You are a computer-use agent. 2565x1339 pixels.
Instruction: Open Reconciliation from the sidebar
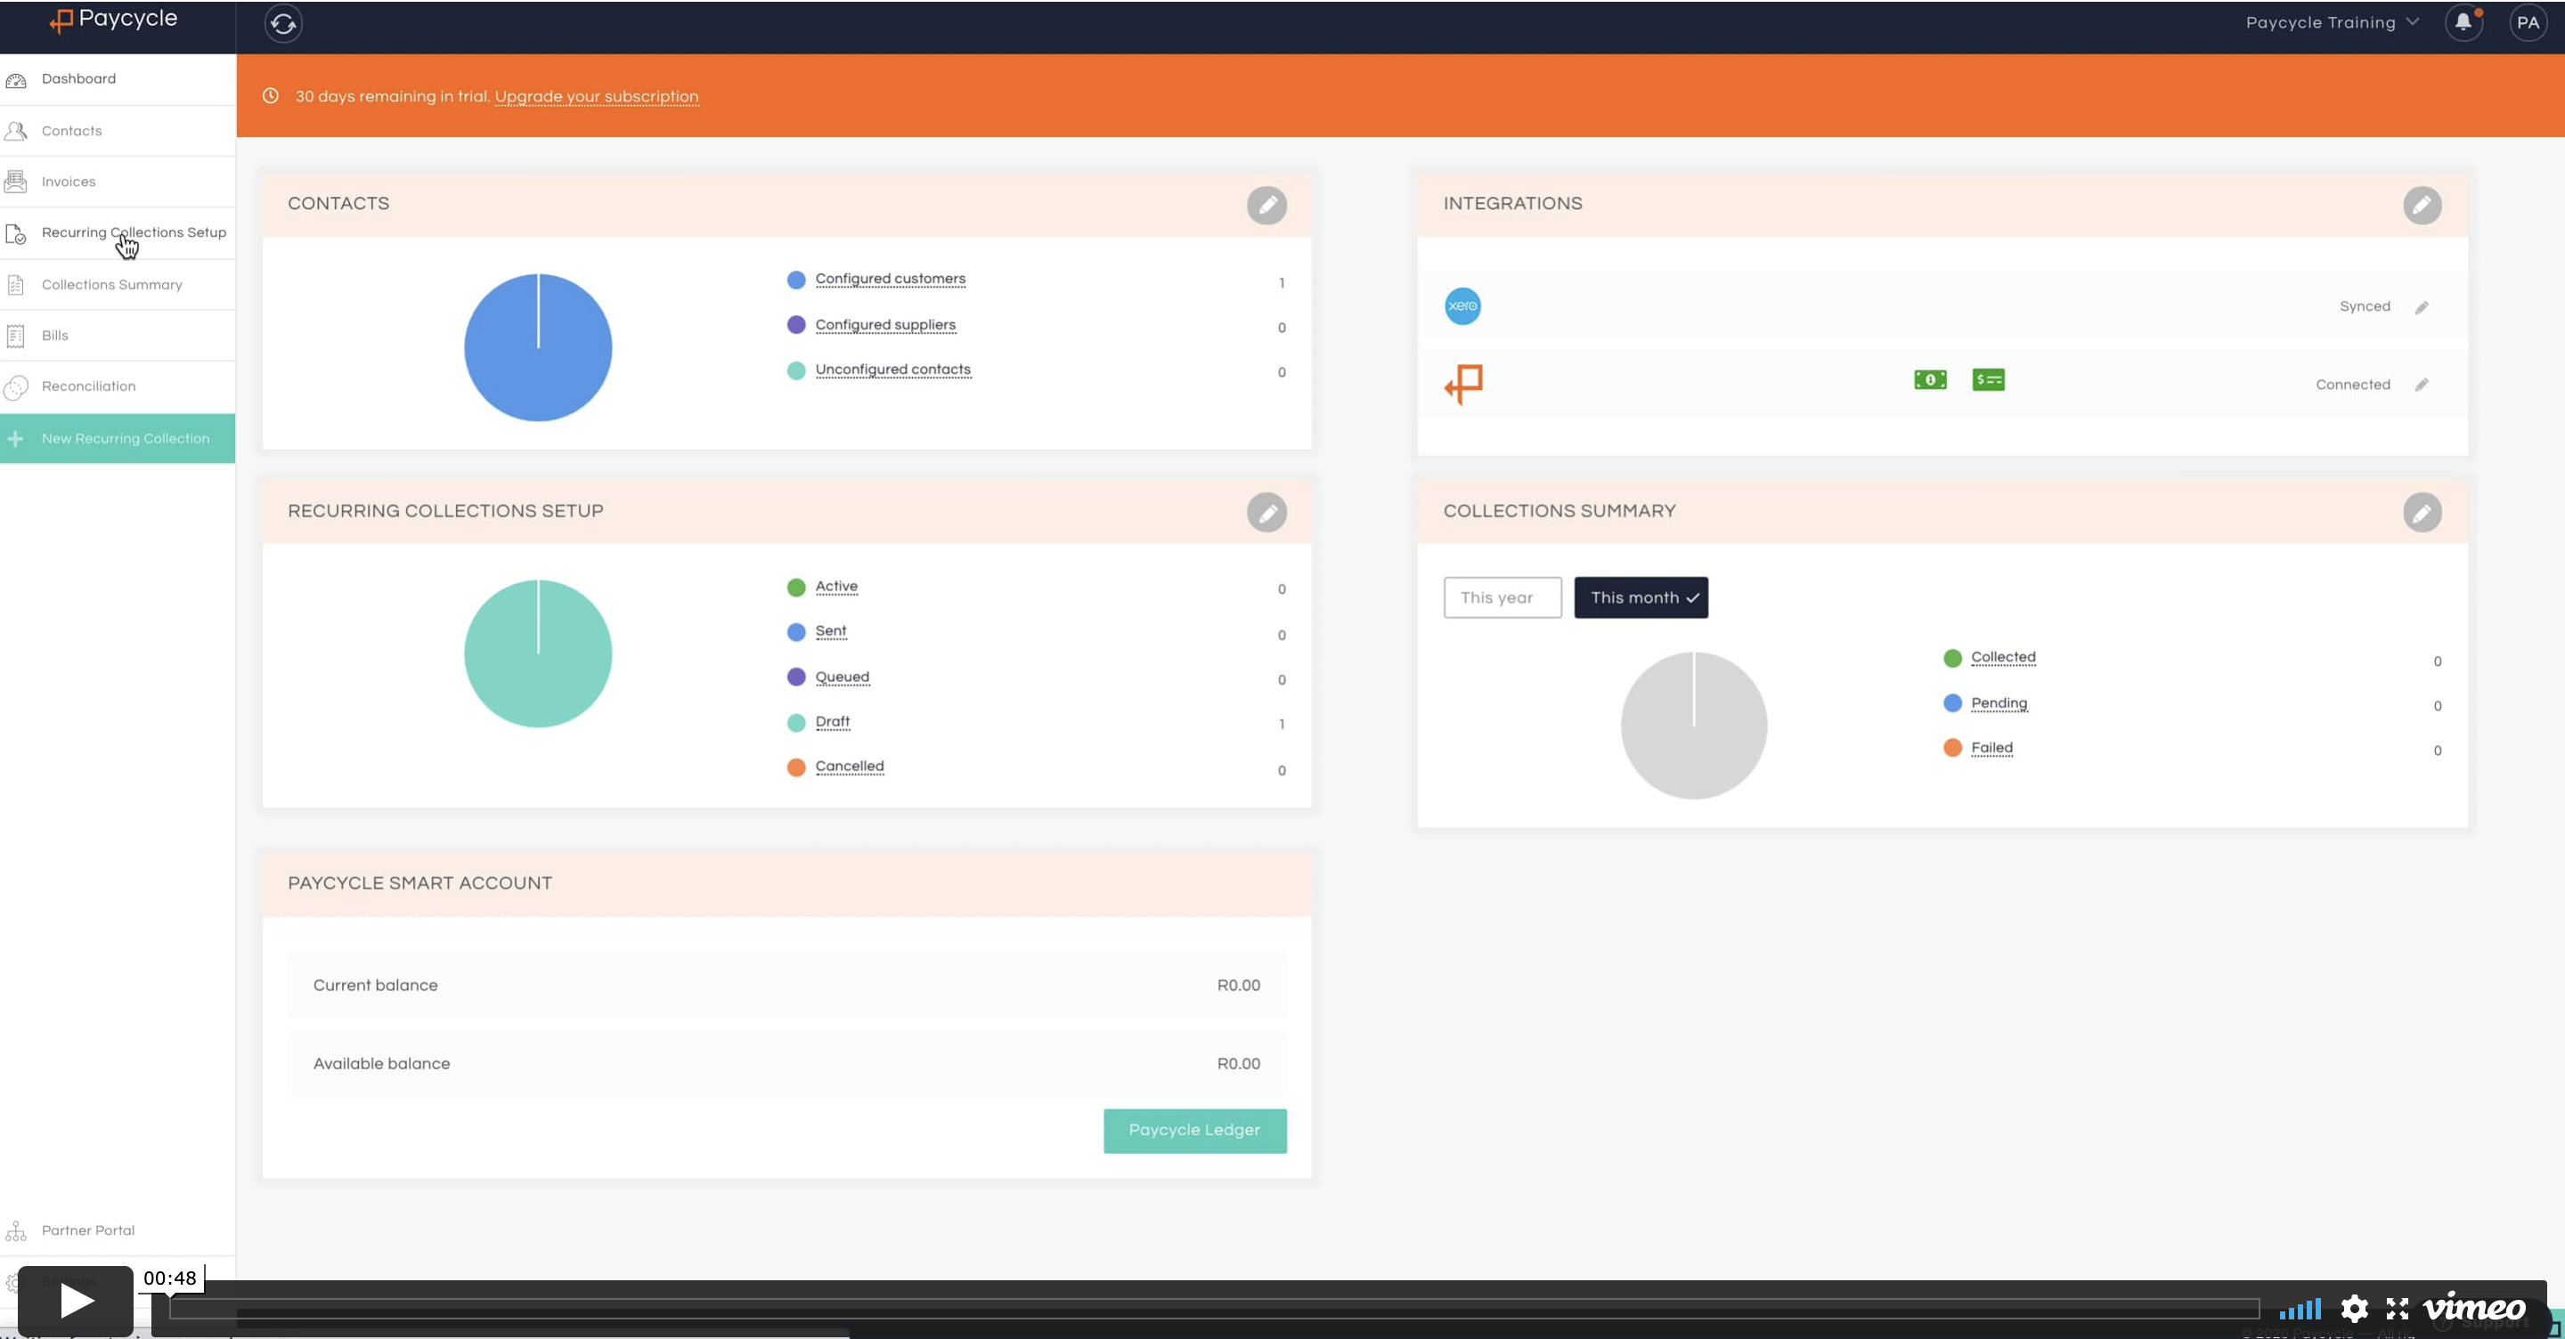click(x=89, y=386)
